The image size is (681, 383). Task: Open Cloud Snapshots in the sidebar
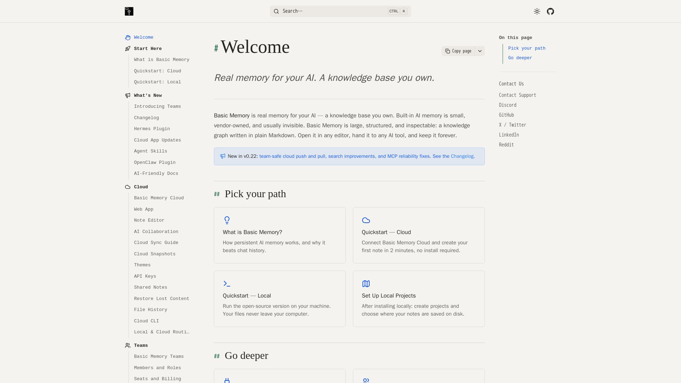(x=155, y=254)
